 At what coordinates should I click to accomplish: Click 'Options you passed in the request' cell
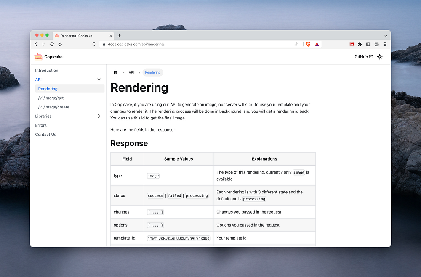point(264,225)
